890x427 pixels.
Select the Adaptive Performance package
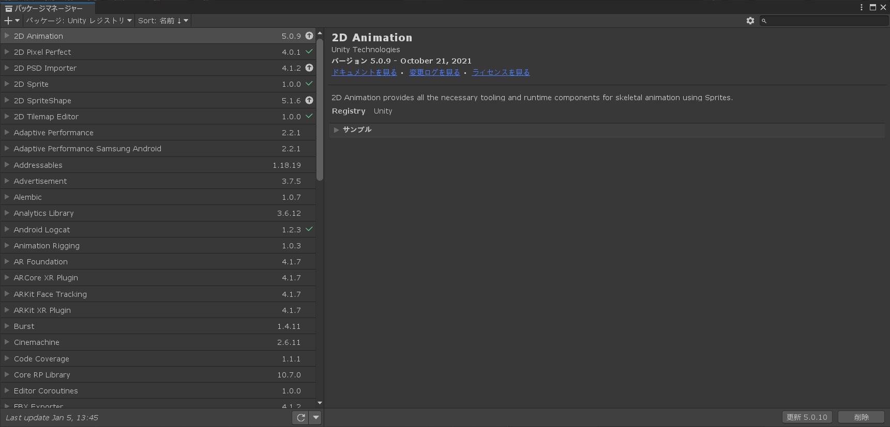(158, 132)
